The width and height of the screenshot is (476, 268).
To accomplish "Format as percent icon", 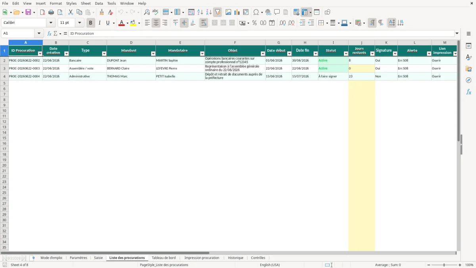I will [x=254, y=23].
